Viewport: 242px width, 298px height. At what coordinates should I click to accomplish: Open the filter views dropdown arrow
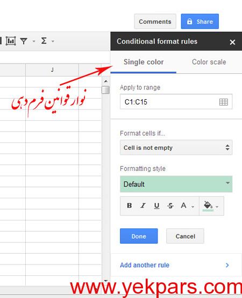pos(34,41)
